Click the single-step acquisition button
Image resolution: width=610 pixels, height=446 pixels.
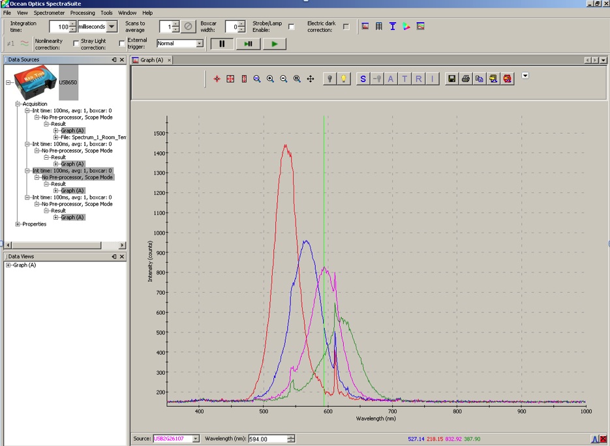248,44
